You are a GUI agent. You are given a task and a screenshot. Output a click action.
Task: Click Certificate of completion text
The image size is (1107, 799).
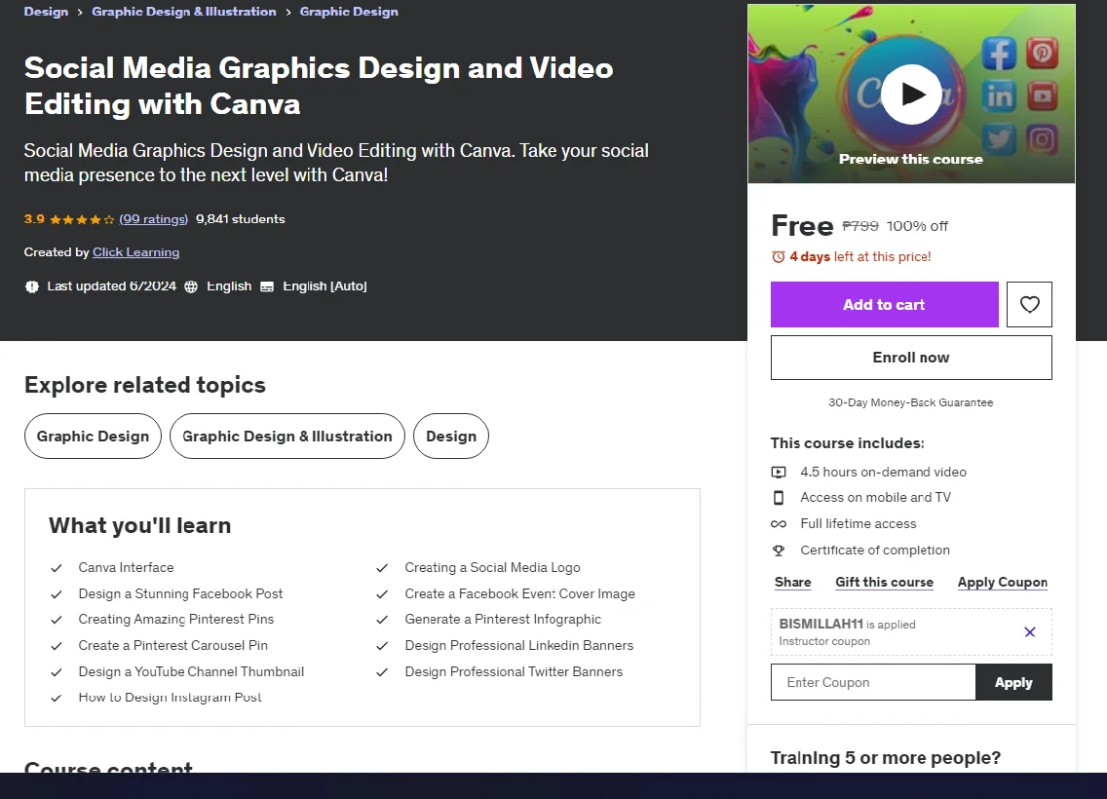[875, 550]
